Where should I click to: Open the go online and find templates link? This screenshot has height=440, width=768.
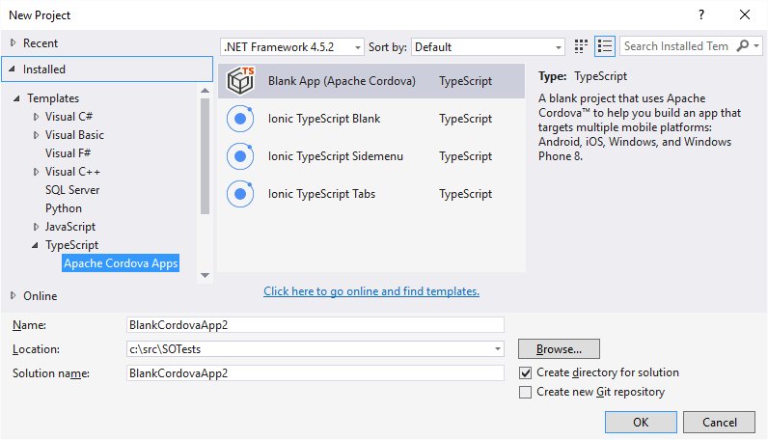tap(371, 291)
